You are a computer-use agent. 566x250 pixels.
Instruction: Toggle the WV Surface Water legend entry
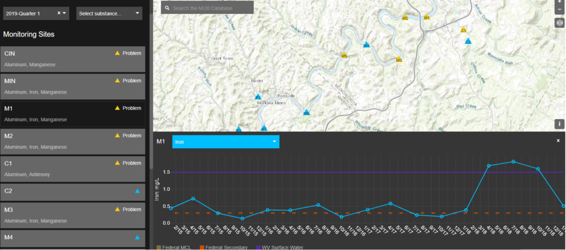coord(280,247)
